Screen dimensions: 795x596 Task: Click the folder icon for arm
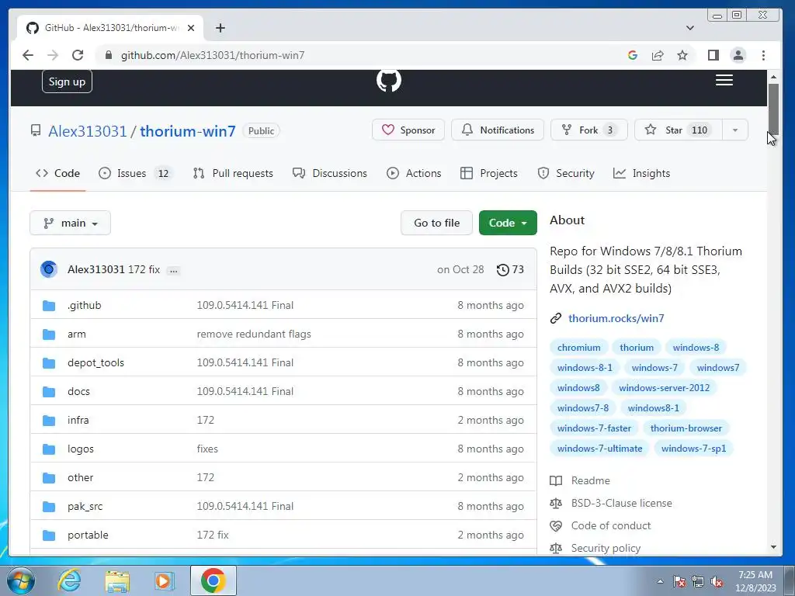pos(49,334)
